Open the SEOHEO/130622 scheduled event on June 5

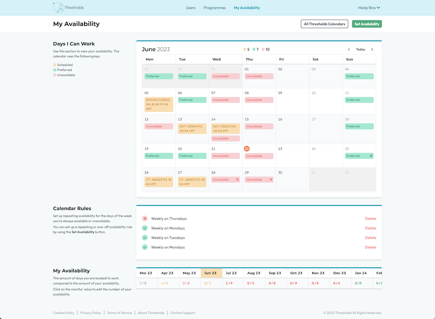coord(159,104)
